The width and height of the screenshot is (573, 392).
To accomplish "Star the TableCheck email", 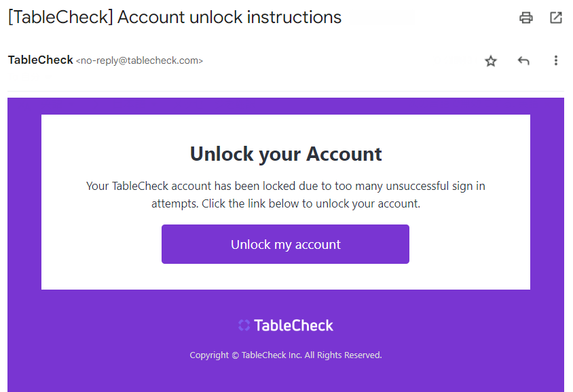I will pos(491,61).
